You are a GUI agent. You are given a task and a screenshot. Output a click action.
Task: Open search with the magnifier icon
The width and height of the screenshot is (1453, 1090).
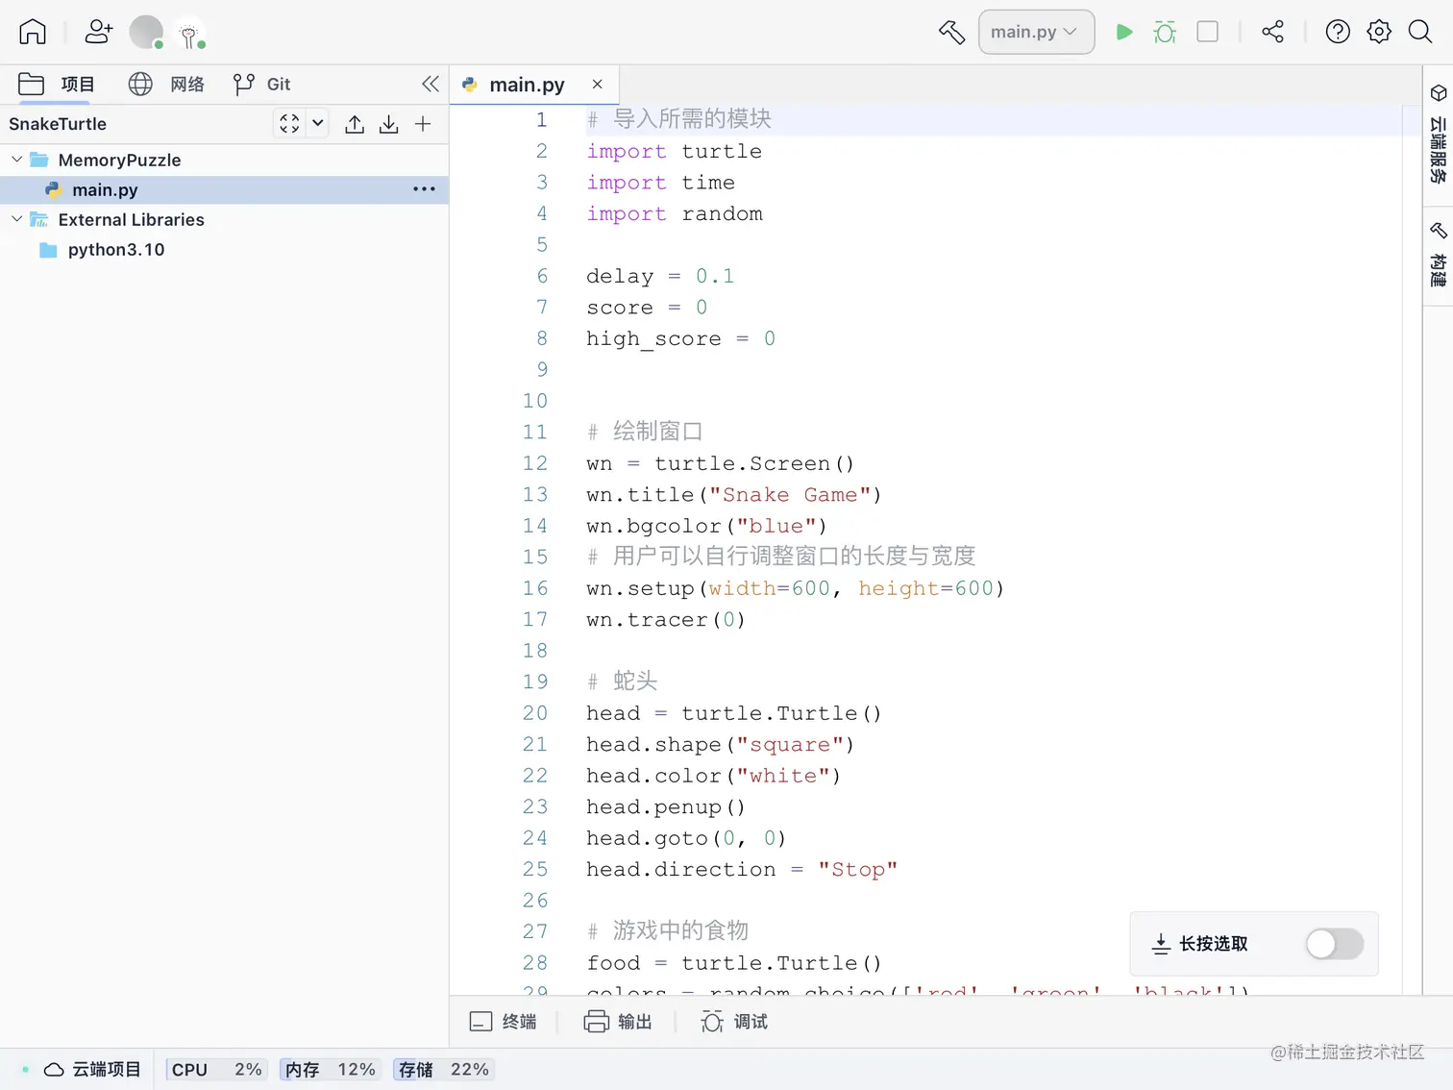click(1420, 32)
